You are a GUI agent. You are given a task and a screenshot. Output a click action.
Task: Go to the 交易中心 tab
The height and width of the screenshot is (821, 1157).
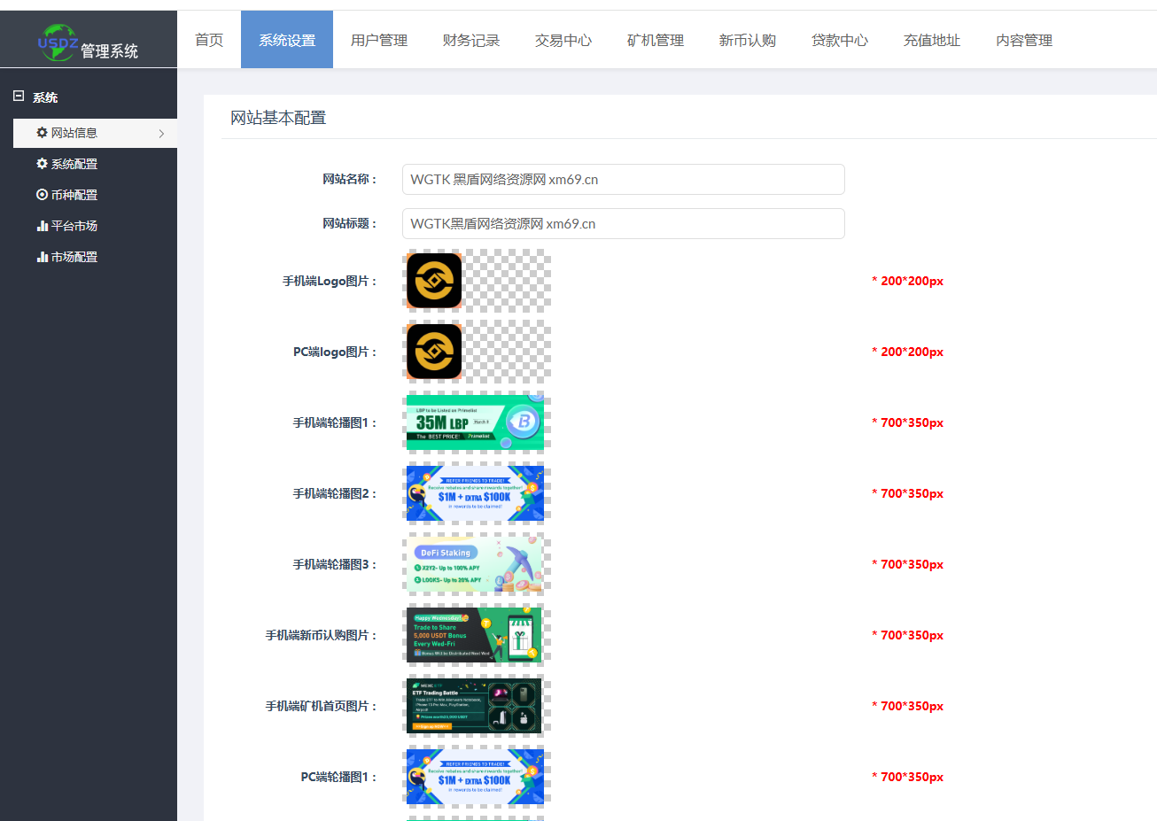point(563,40)
